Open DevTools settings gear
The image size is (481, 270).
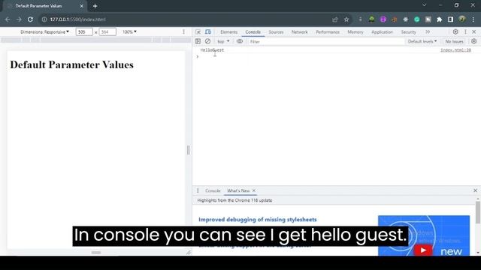tap(455, 31)
